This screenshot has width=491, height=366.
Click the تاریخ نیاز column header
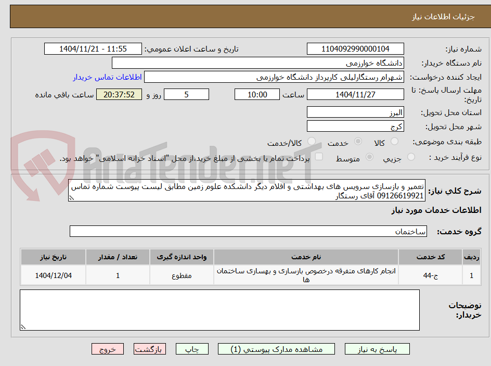click(53, 257)
